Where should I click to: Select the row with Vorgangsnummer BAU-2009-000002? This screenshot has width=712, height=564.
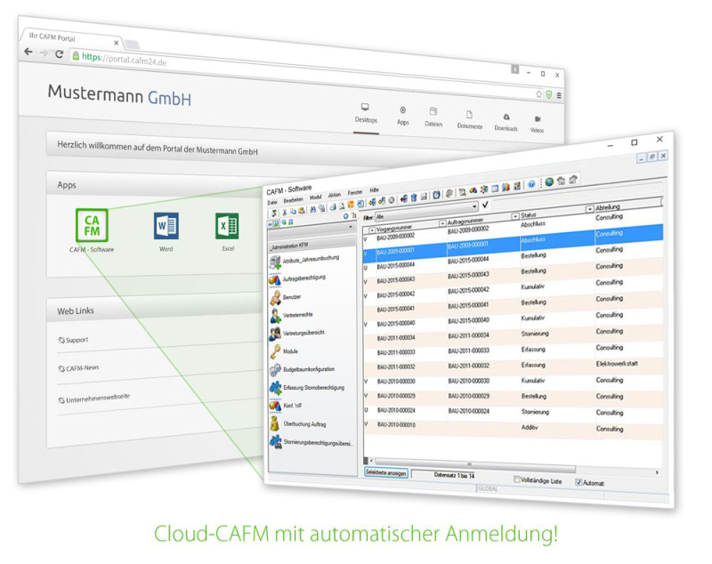[x=513, y=227]
